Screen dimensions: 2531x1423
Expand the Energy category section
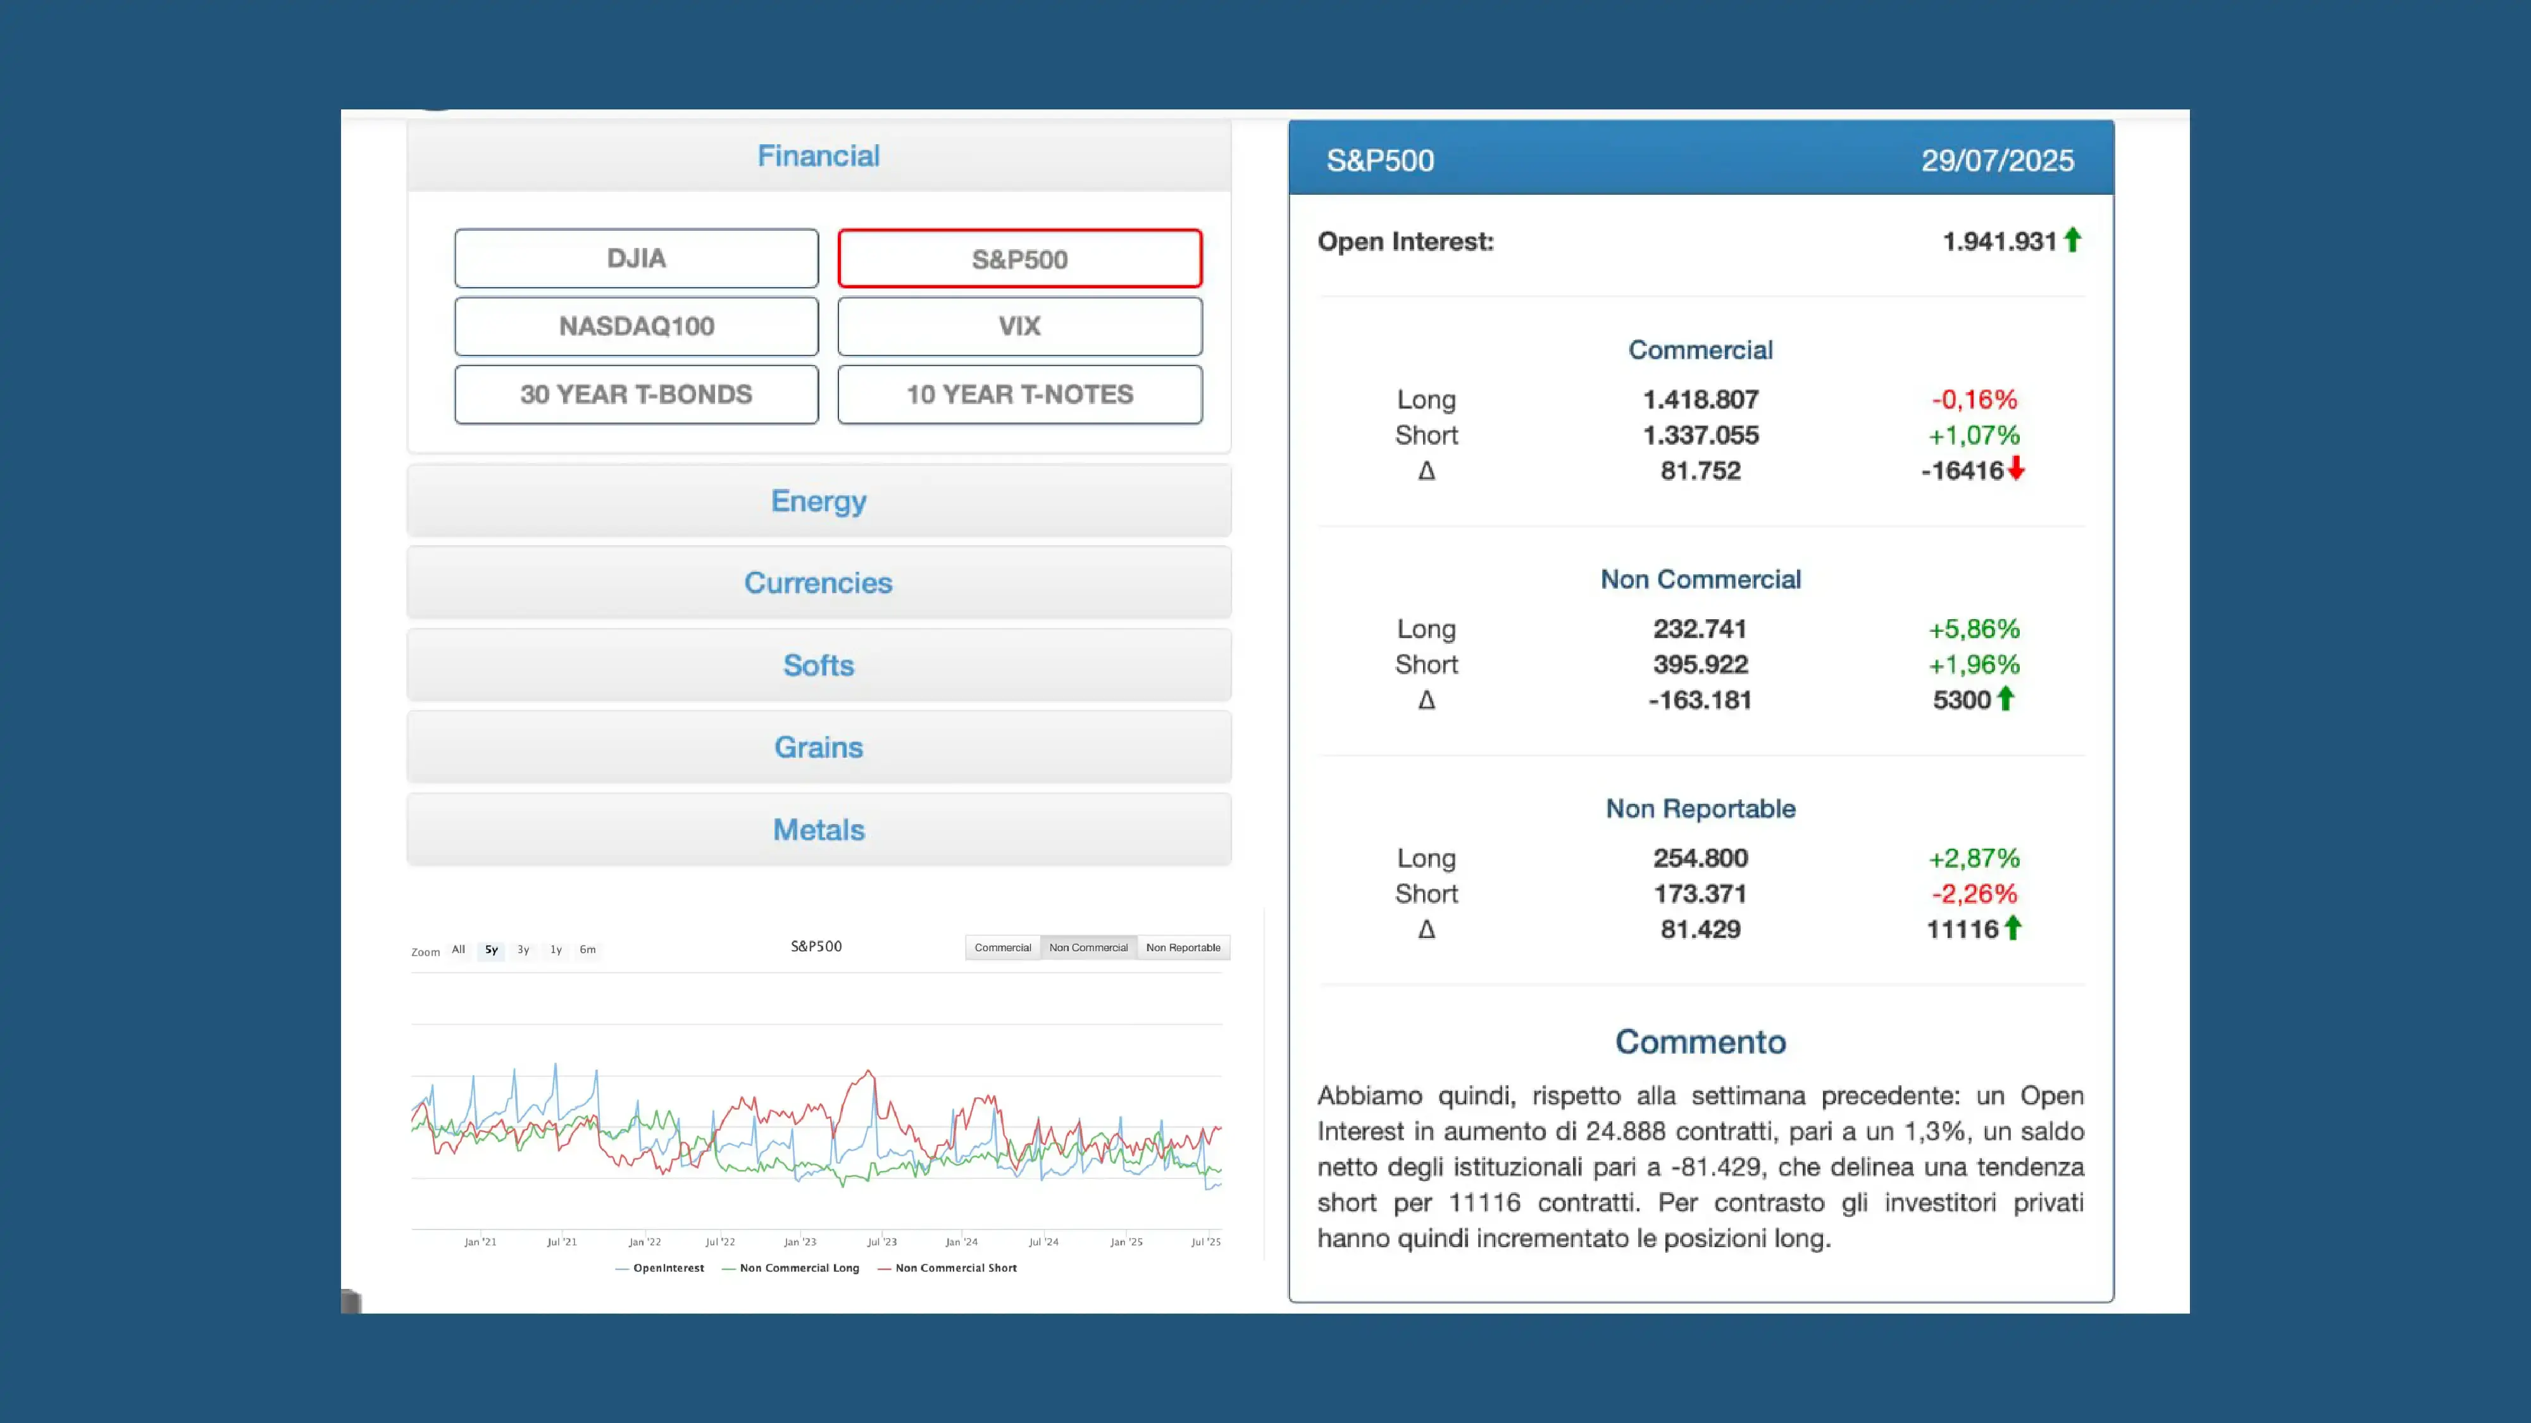click(818, 501)
